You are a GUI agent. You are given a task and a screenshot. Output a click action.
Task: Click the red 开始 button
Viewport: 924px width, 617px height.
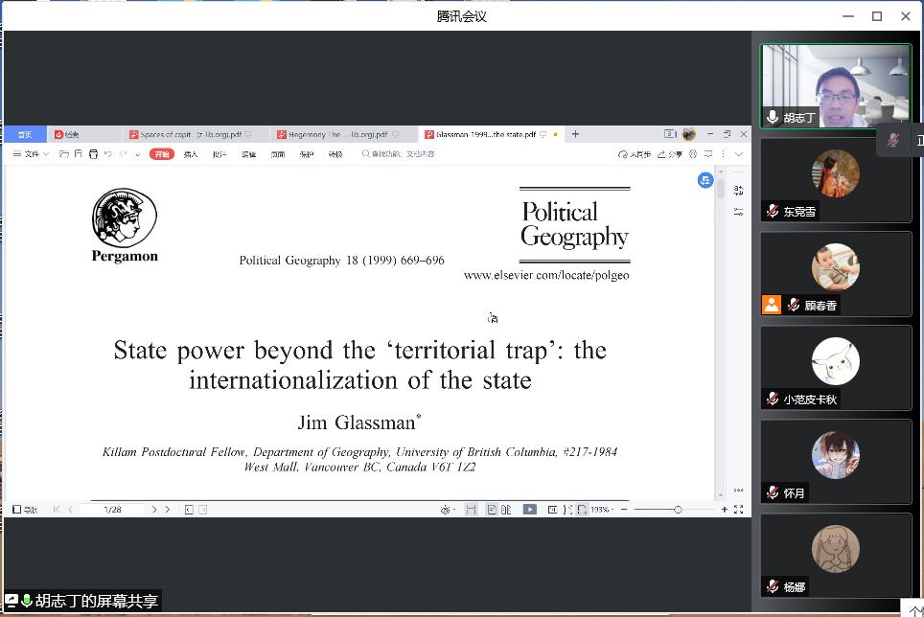(162, 154)
